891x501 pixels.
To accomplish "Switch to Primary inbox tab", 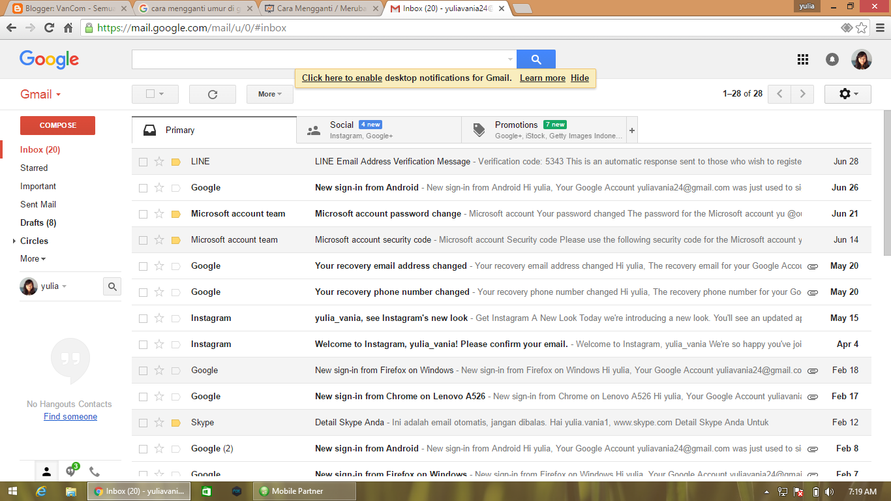I will 214,130.
